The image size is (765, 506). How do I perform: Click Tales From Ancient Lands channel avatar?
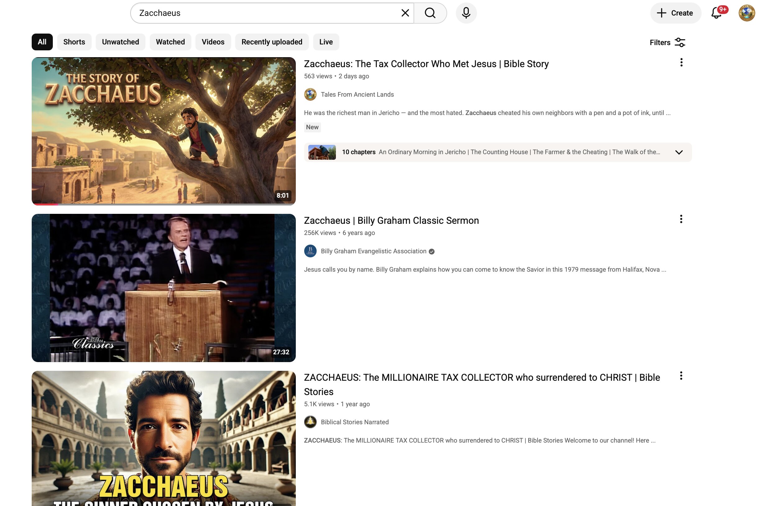(310, 94)
